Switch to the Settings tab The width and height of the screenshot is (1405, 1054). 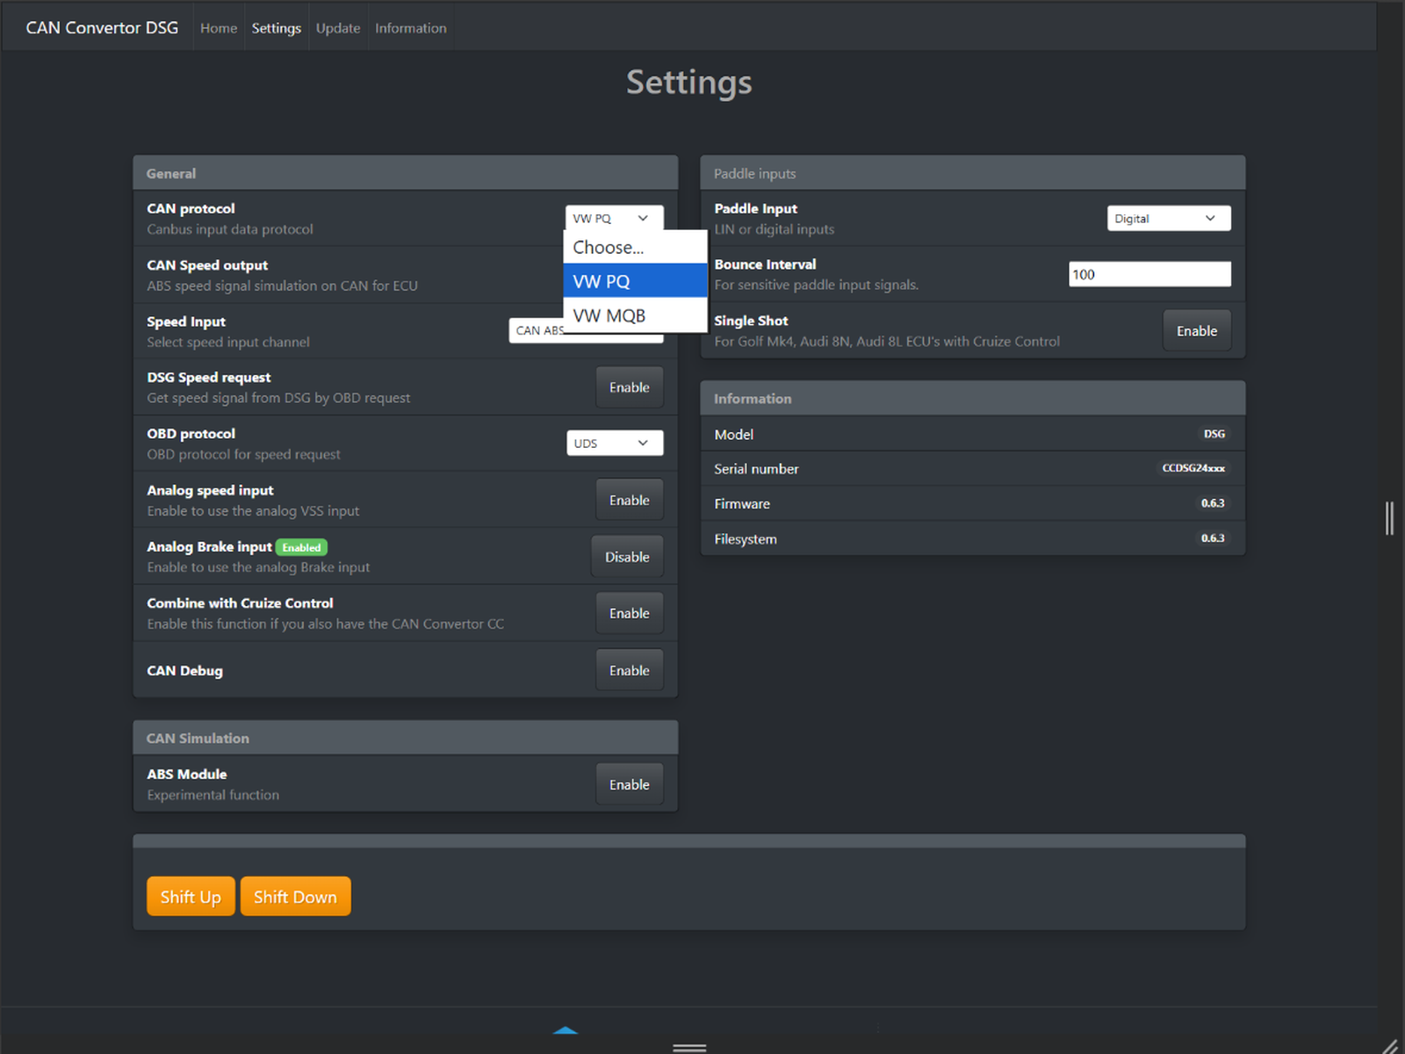tap(276, 28)
